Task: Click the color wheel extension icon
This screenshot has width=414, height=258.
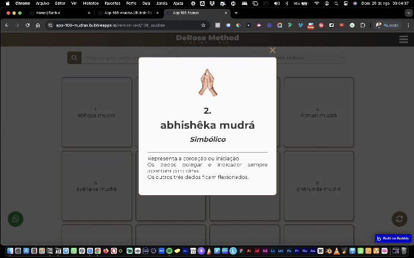Action: [238, 25]
